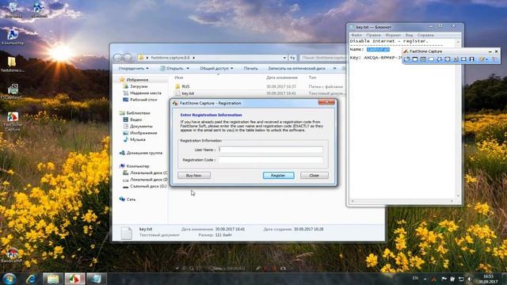Select the Open File in Editor icon in FastStone Capture toolbar
Viewport: 507px width, 285px height.
[x=406, y=59]
